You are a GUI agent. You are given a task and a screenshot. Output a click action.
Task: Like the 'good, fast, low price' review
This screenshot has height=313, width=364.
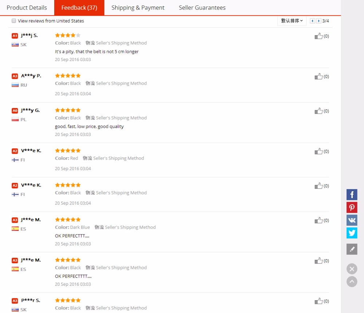(318, 111)
